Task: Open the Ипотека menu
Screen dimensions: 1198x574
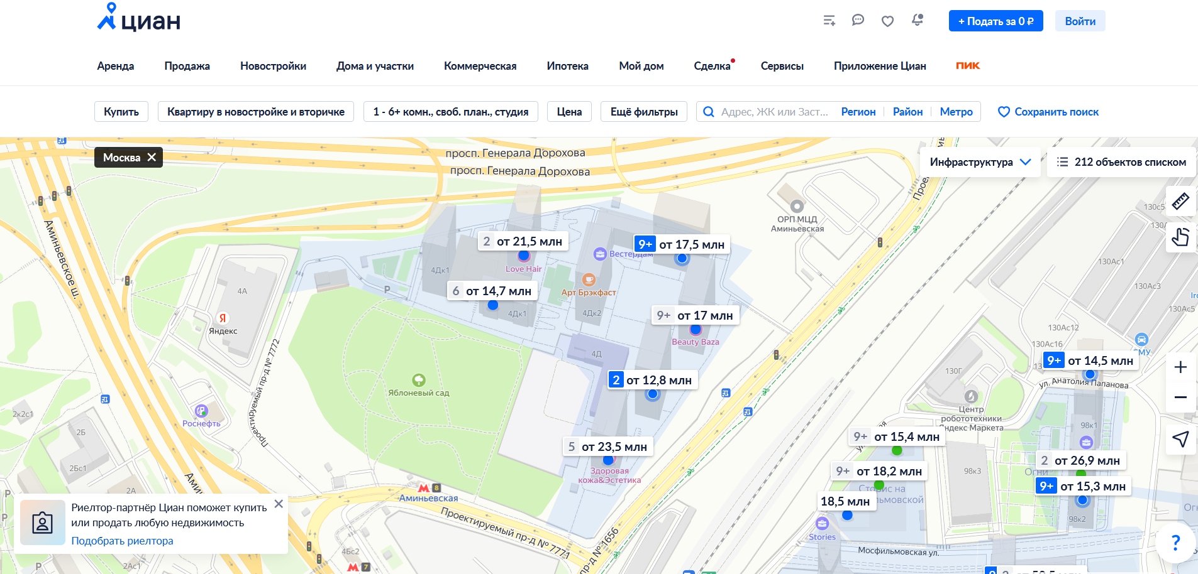Action: coord(568,66)
